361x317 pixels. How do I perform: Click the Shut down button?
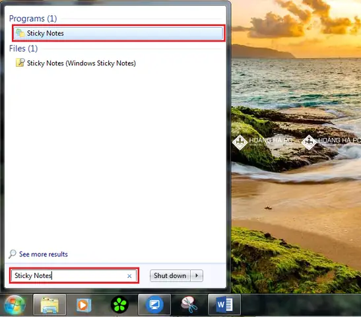pyautogui.click(x=170, y=276)
